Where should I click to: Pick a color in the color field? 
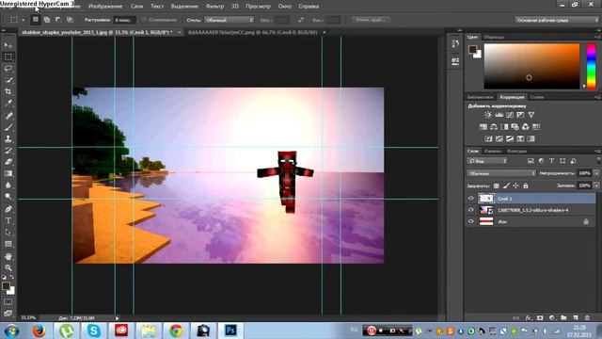pos(531,66)
